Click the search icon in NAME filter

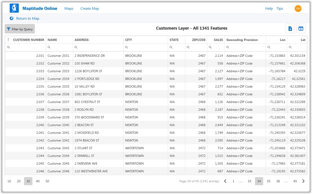click(49, 48)
